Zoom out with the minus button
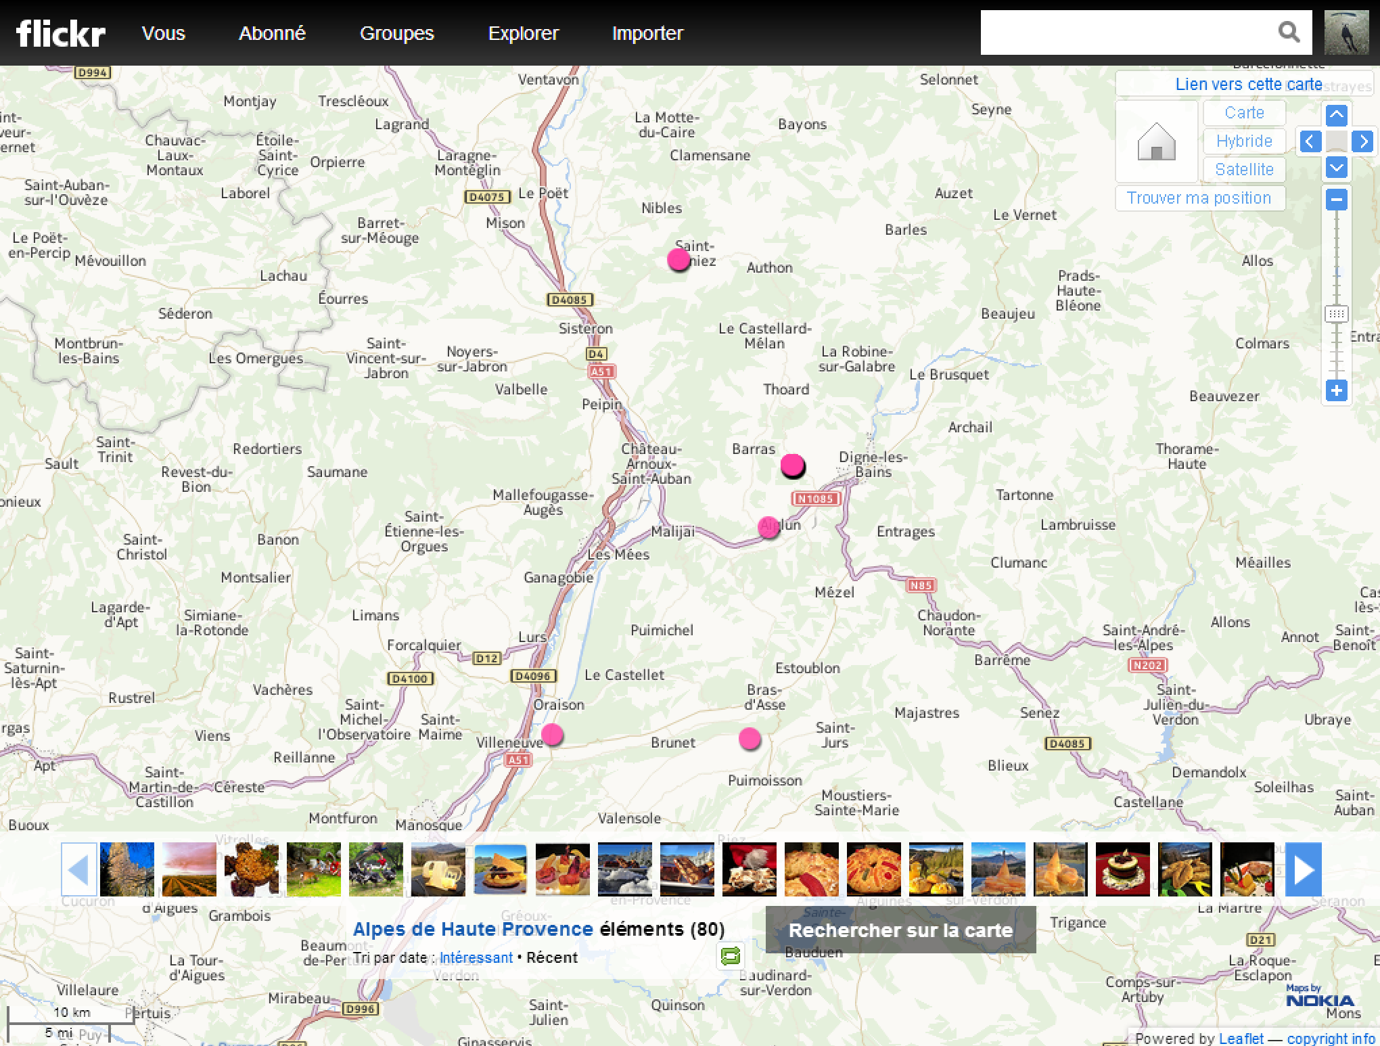The width and height of the screenshot is (1380, 1046). (1336, 200)
